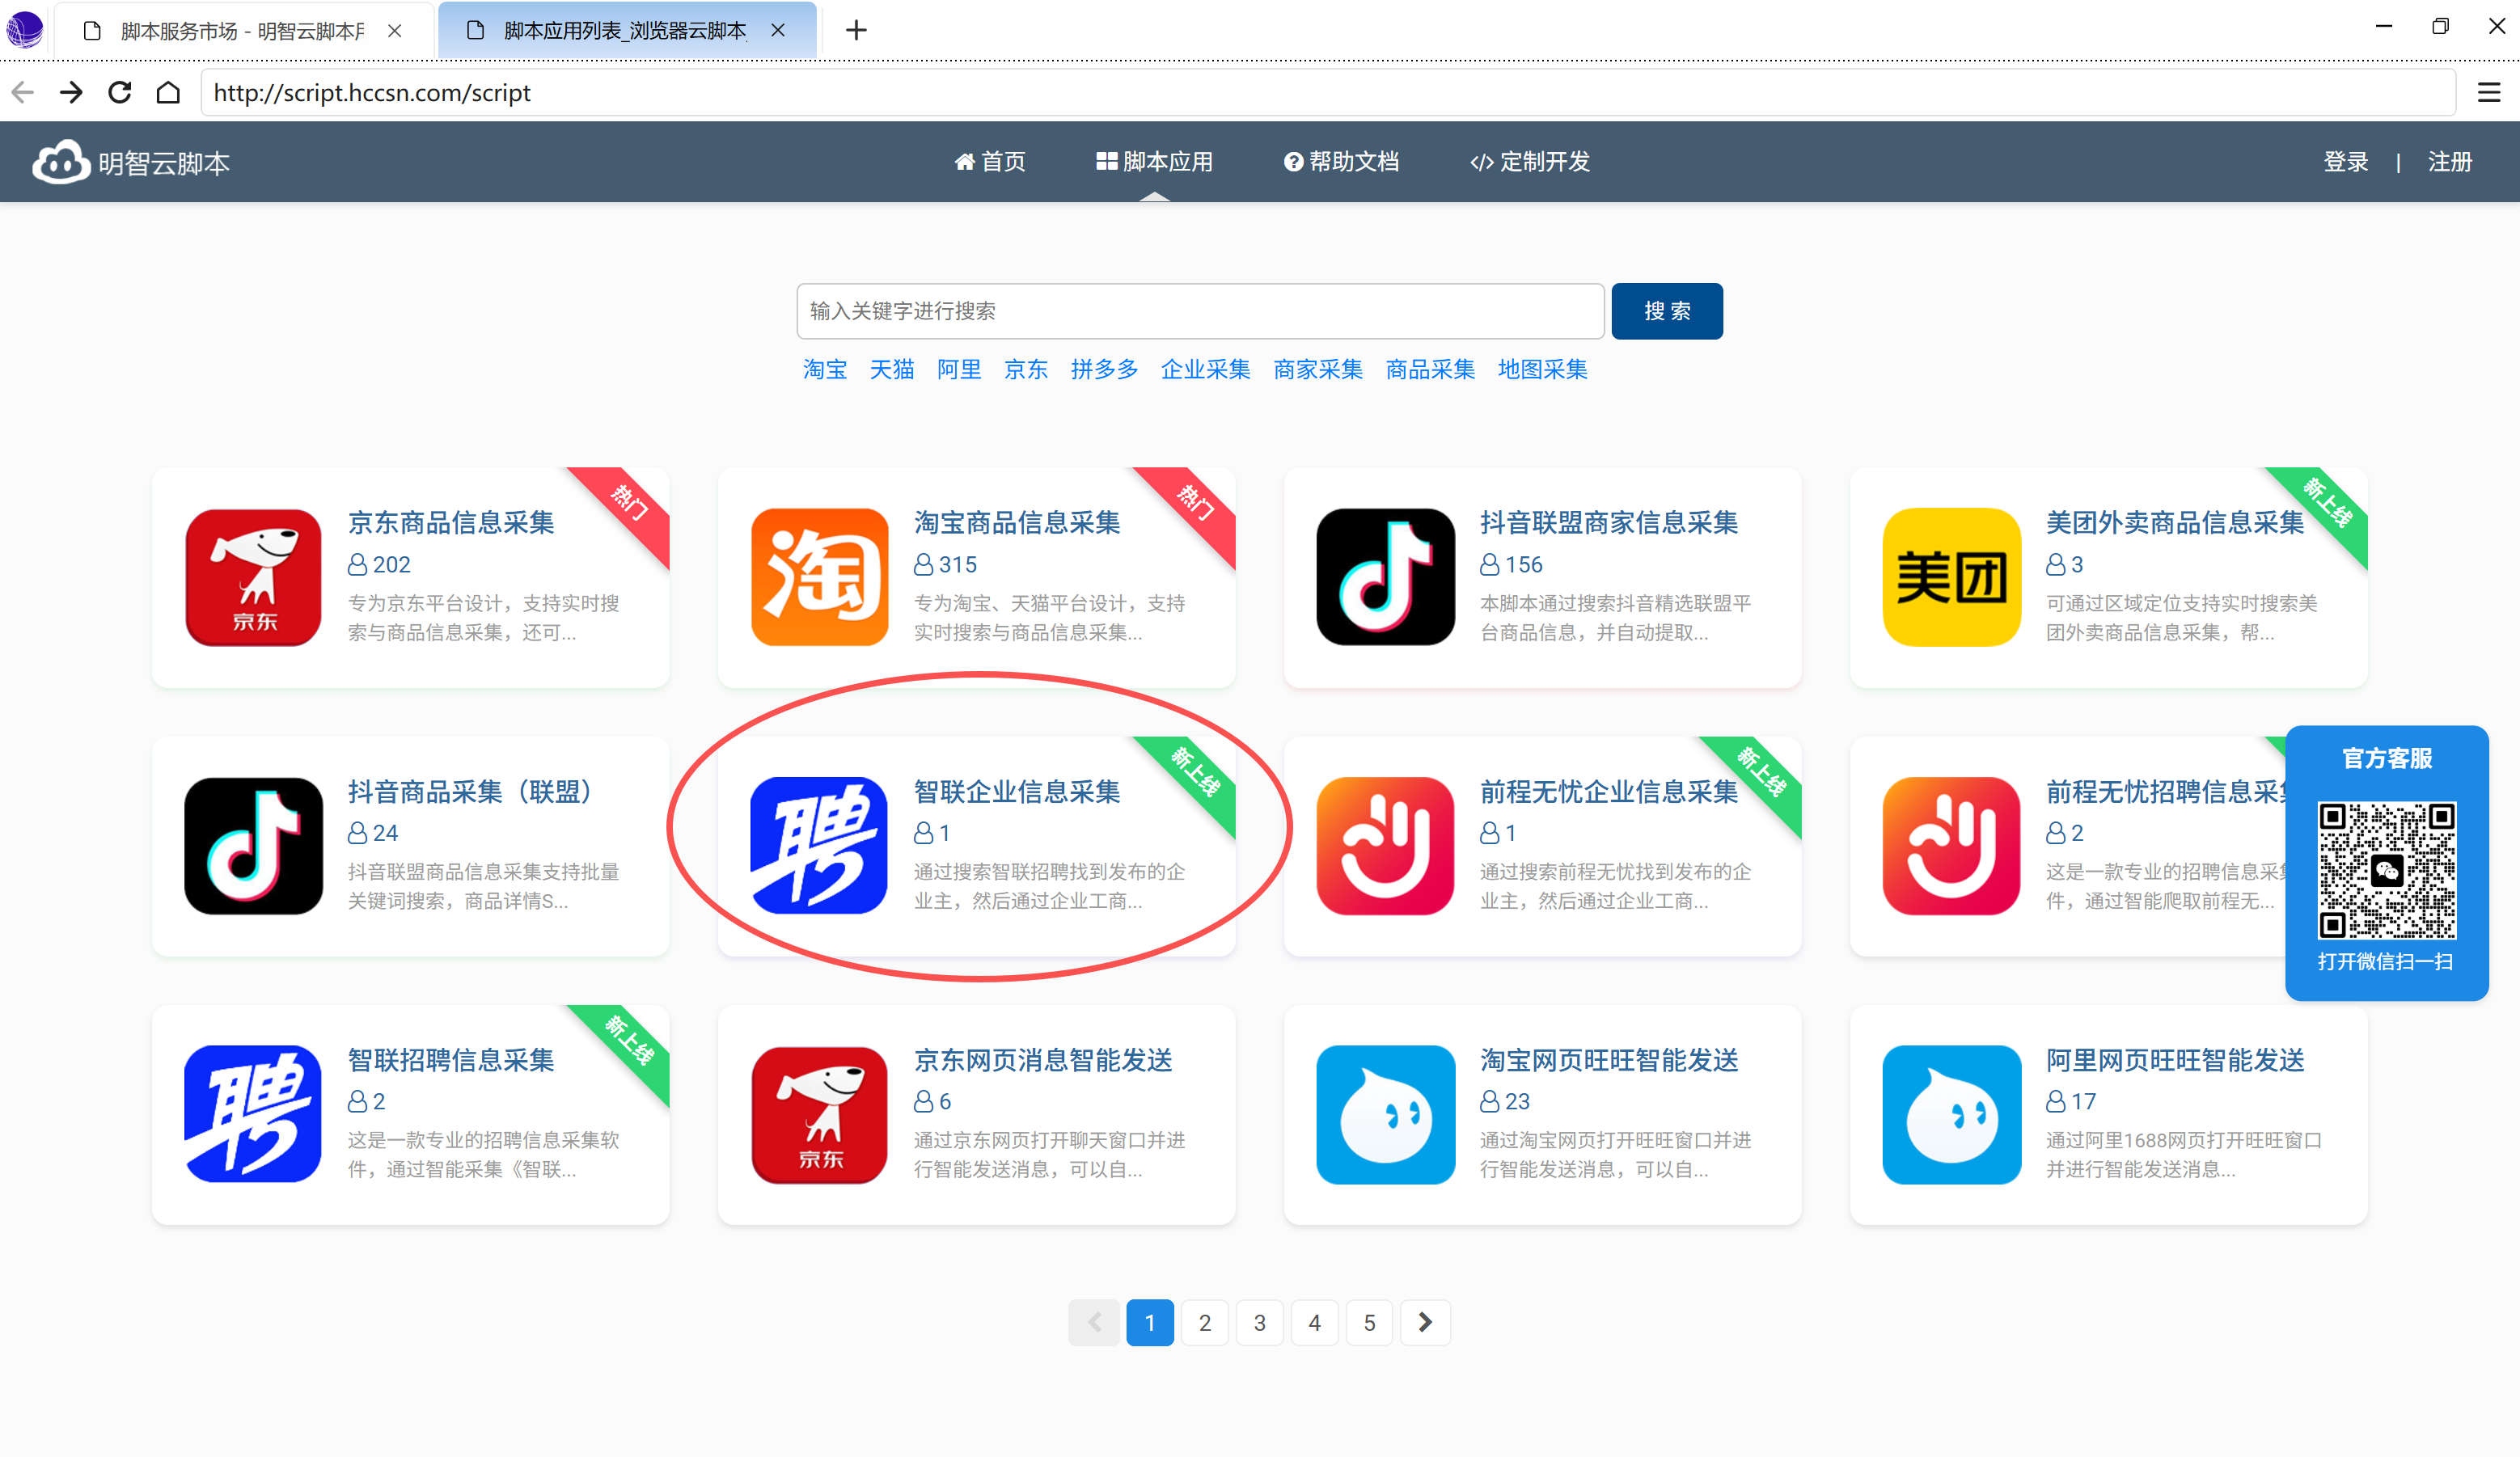
Task: Reload the page with refresh icon
Action: tap(120, 93)
